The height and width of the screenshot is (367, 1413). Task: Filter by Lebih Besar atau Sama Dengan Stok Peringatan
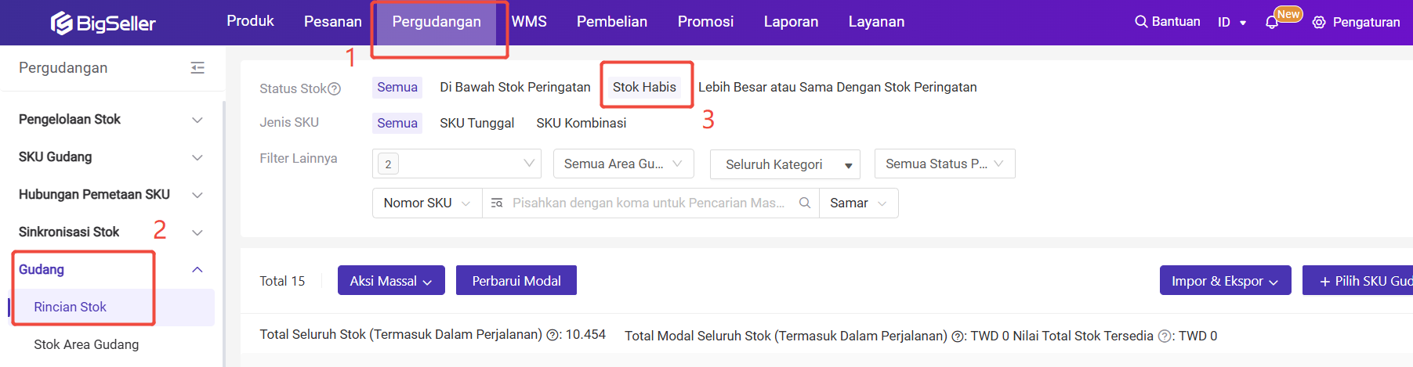point(837,88)
